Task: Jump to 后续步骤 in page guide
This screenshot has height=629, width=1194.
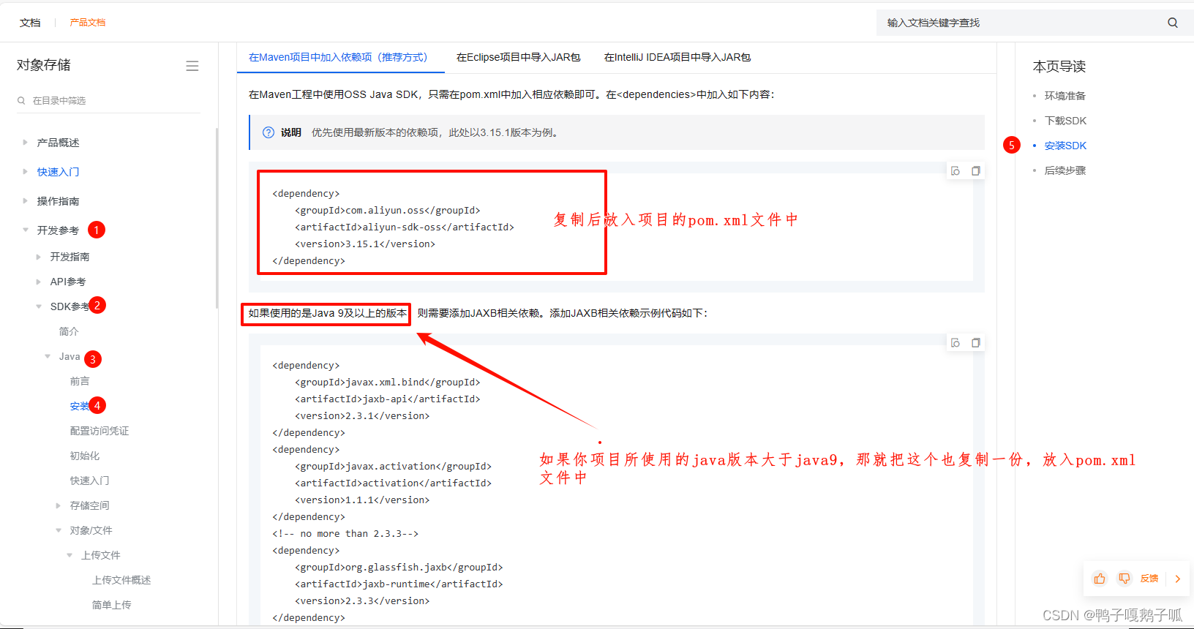Action: click(x=1065, y=170)
